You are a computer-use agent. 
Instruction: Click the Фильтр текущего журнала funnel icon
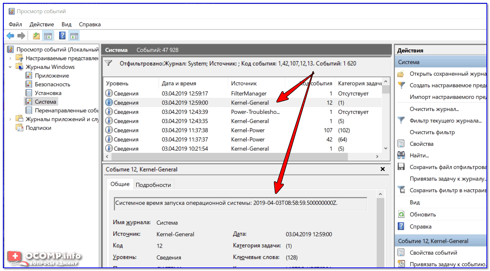pyautogui.click(x=401, y=121)
